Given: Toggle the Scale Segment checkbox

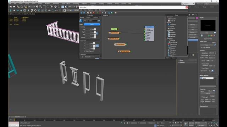Looking at the screenshot, I should click(x=84, y=51).
